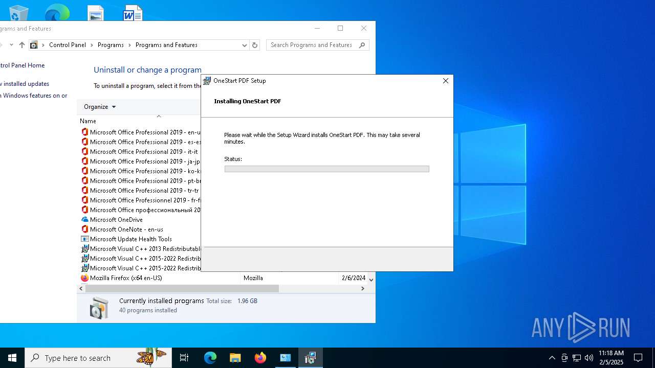
Task: Select the Microsoft OneDrive icon in list
Action: (85, 220)
